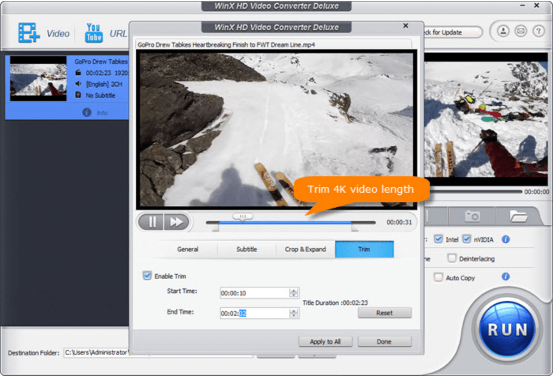Enable the Deinterlacing checkbox
The image size is (553, 376).
pyautogui.click(x=451, y=258)
